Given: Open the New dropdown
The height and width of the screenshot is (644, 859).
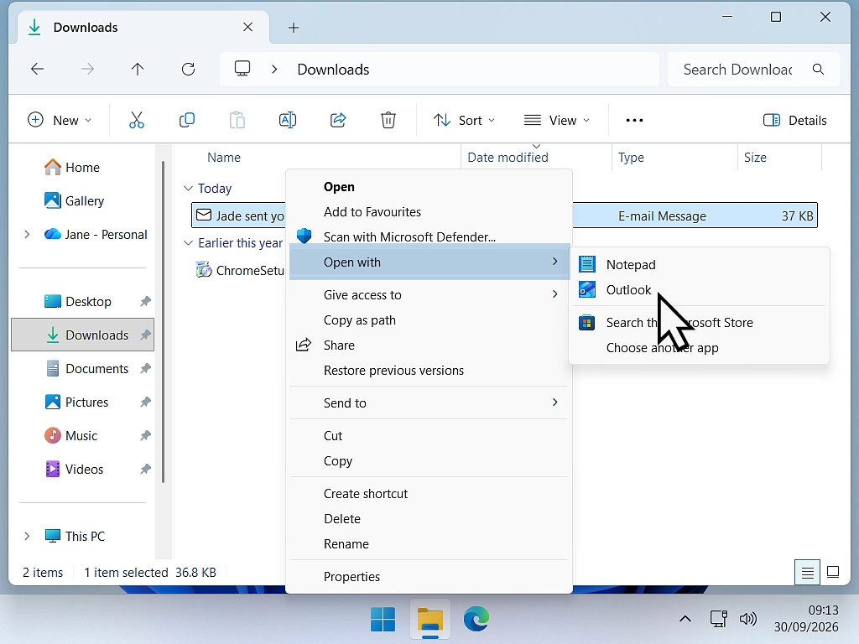Looking at the screenshot, I should click(60, 120).
